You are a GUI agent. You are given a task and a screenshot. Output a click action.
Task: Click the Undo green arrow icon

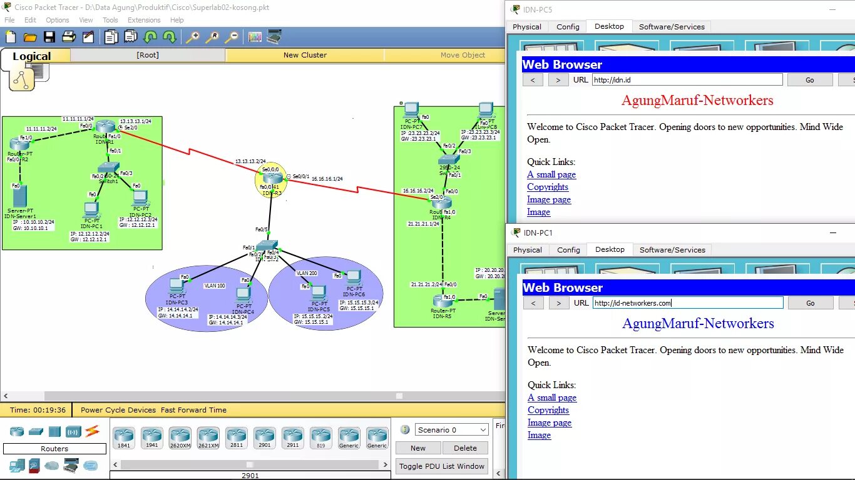coord(150,37)
